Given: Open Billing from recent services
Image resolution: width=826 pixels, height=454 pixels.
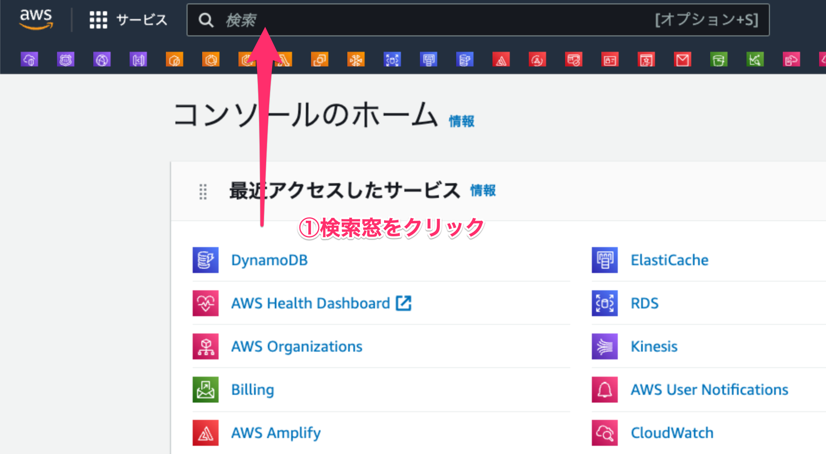Looking at the screenshot, I should (253, 390).
